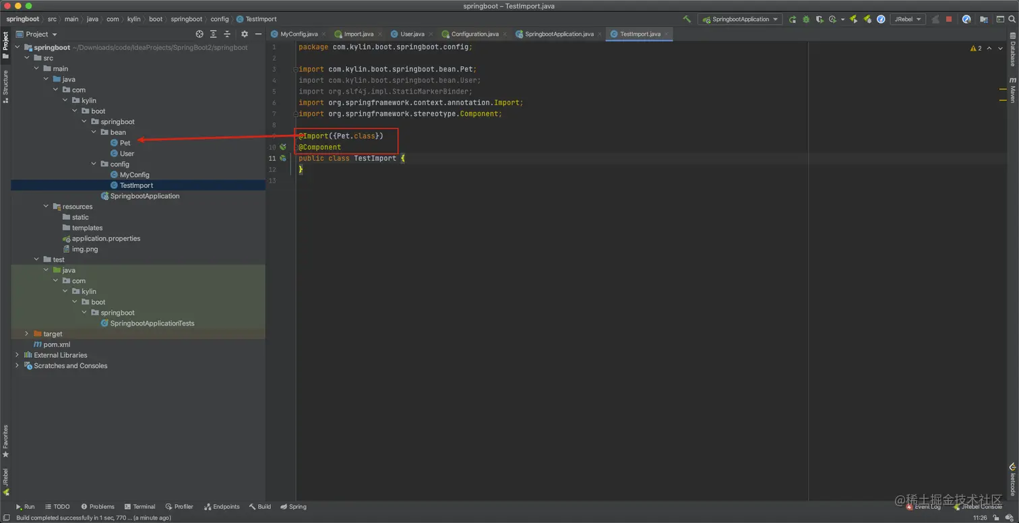Open the Profiler tool window
Image resolution: width=1019 pixels, height=523 pixels.
[x=179, y=507]
